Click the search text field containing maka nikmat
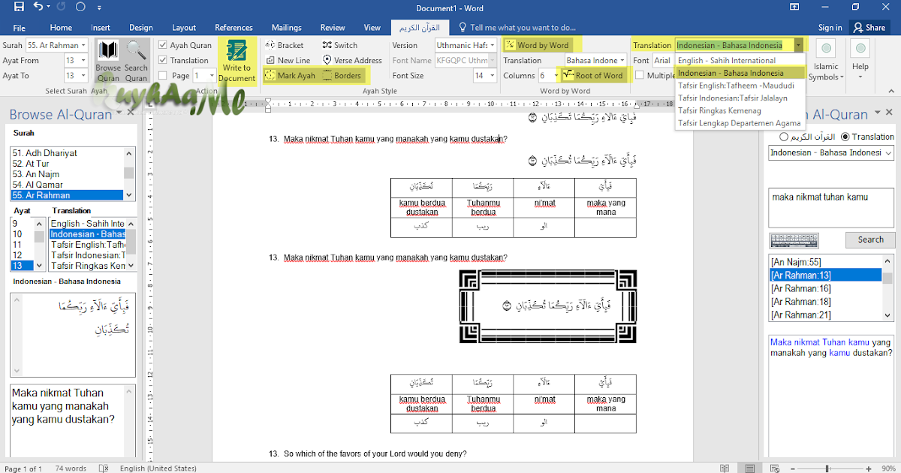 [831, 207]
